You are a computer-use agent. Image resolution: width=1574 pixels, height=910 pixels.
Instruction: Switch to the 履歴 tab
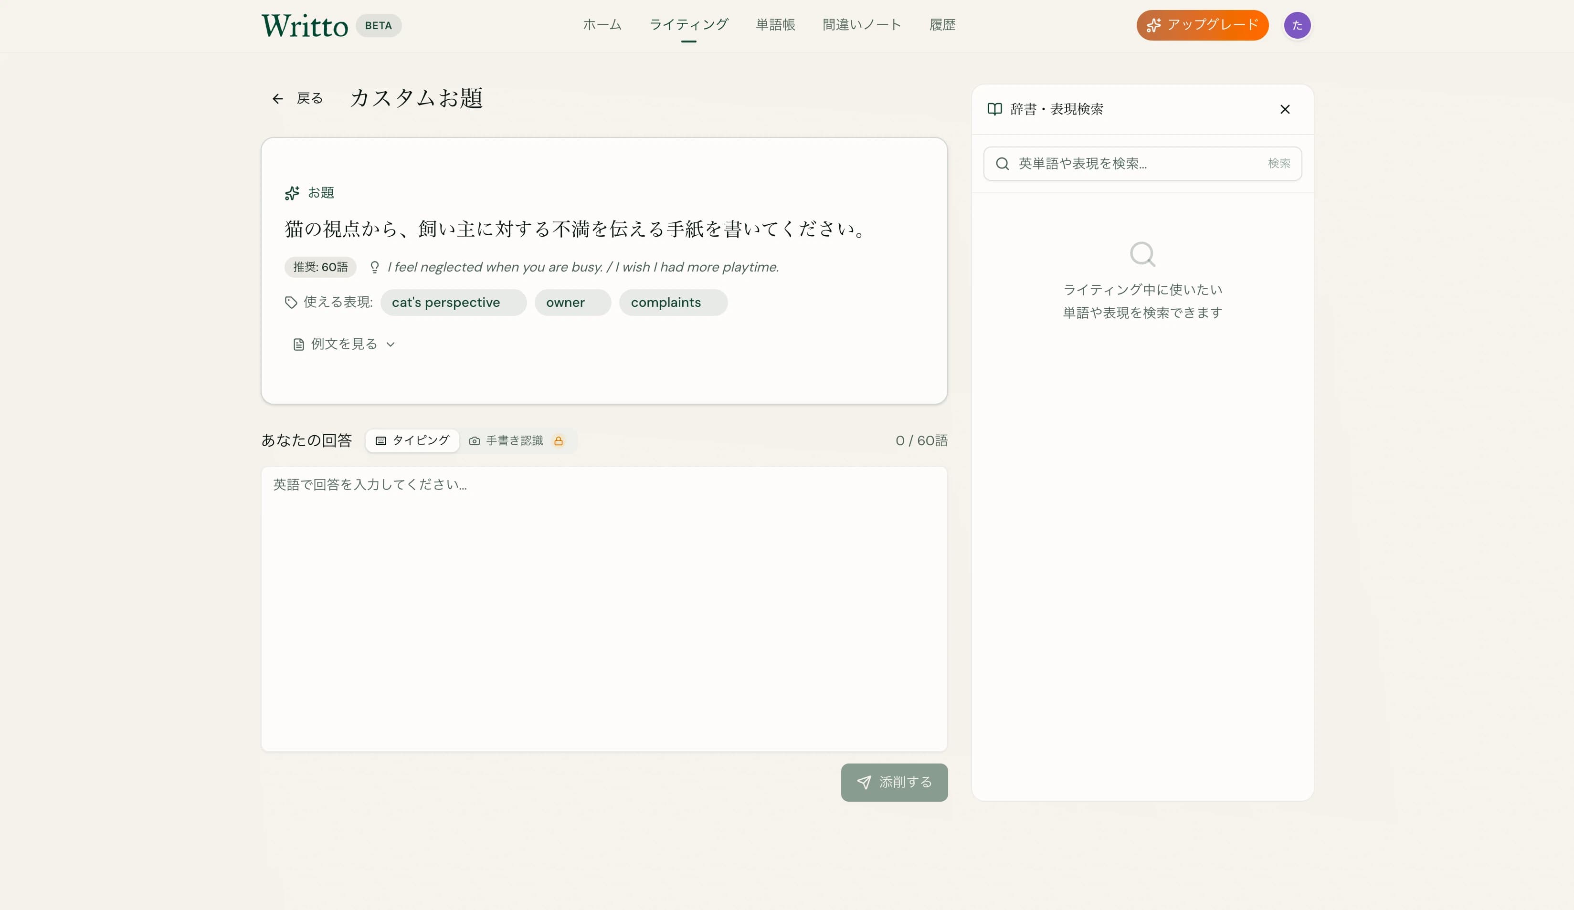pyautogui.click(x=942, y=25)
